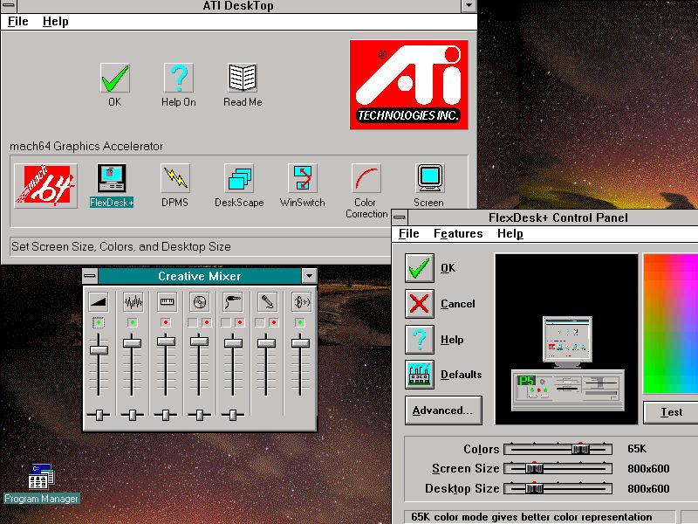Click the Desktop Size slider thumb

pos(534,489)
